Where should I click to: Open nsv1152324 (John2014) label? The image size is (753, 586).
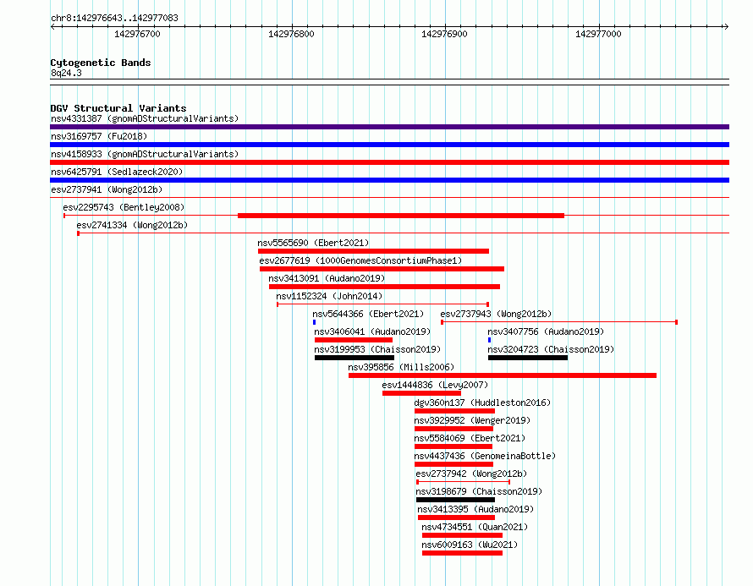329,296
